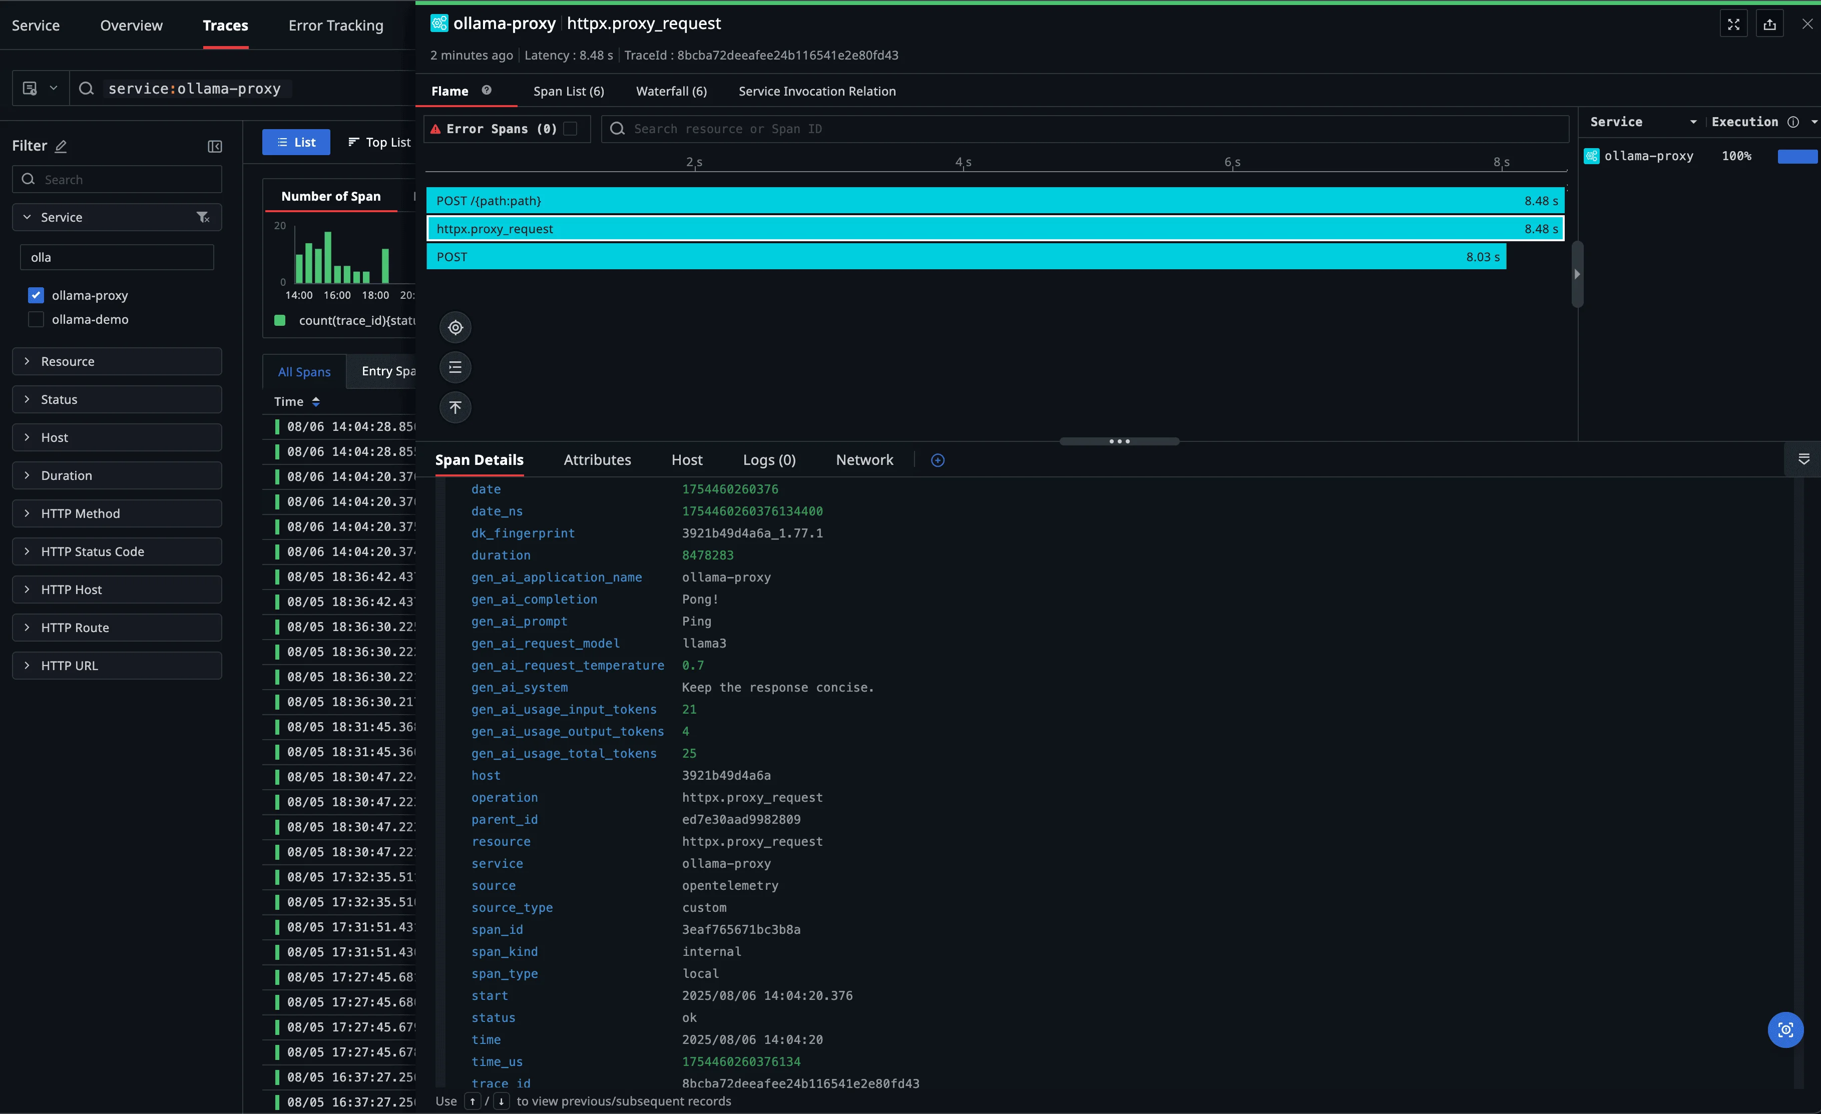The image size is (1821, 1114).
Task: Select the All Spans tab
Action: pyautogui.click(x=304, y=371)
